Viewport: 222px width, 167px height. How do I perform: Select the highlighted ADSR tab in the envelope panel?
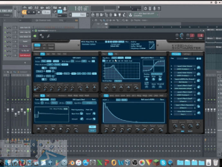click(106, 96)
